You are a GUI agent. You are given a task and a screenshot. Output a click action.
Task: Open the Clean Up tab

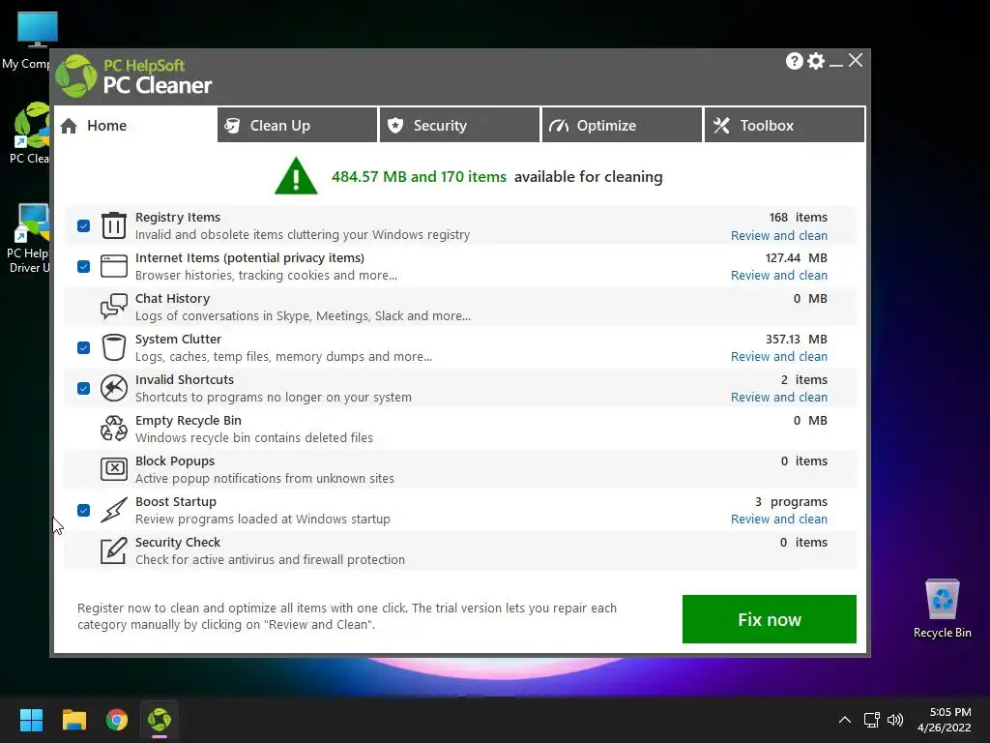298,125
